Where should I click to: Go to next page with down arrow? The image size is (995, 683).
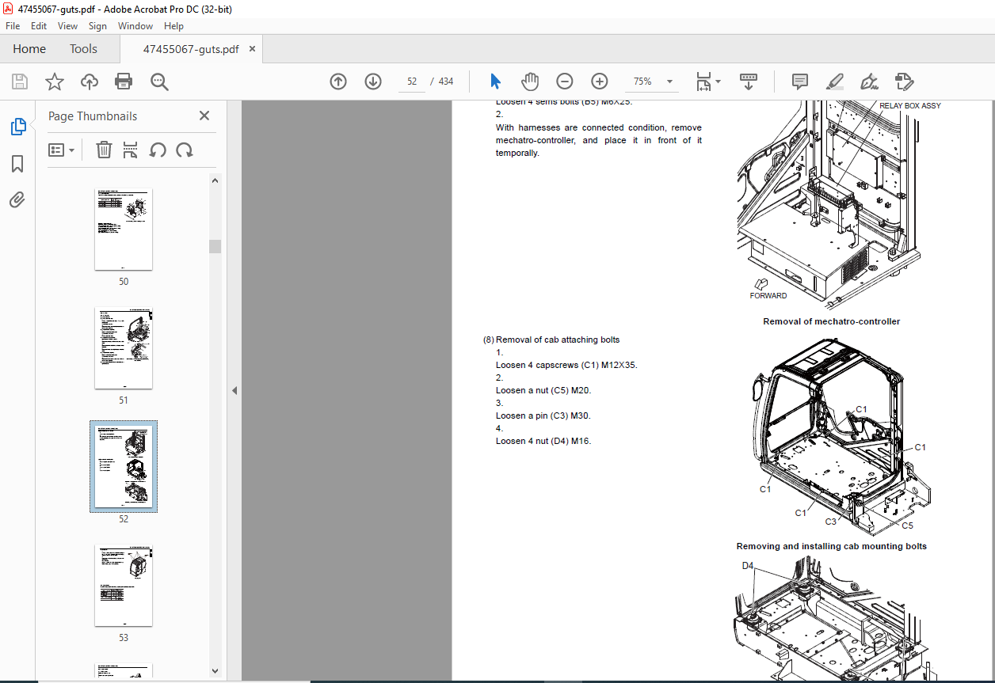[373, 82]
